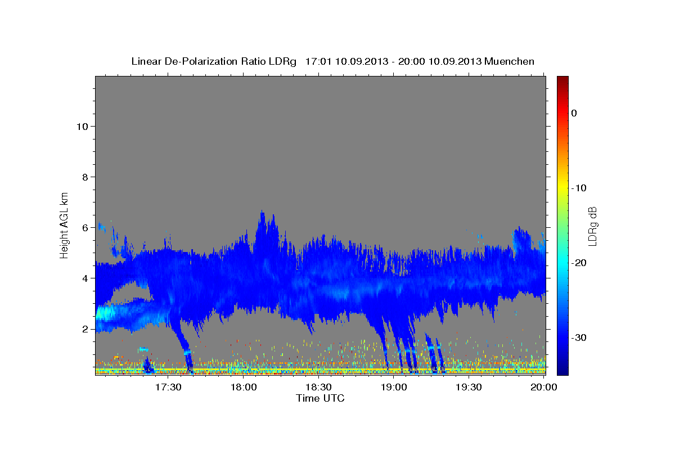This screenshot has height=450, width=675.
Task: Click the height tick label 2
Action: point(85,329)
